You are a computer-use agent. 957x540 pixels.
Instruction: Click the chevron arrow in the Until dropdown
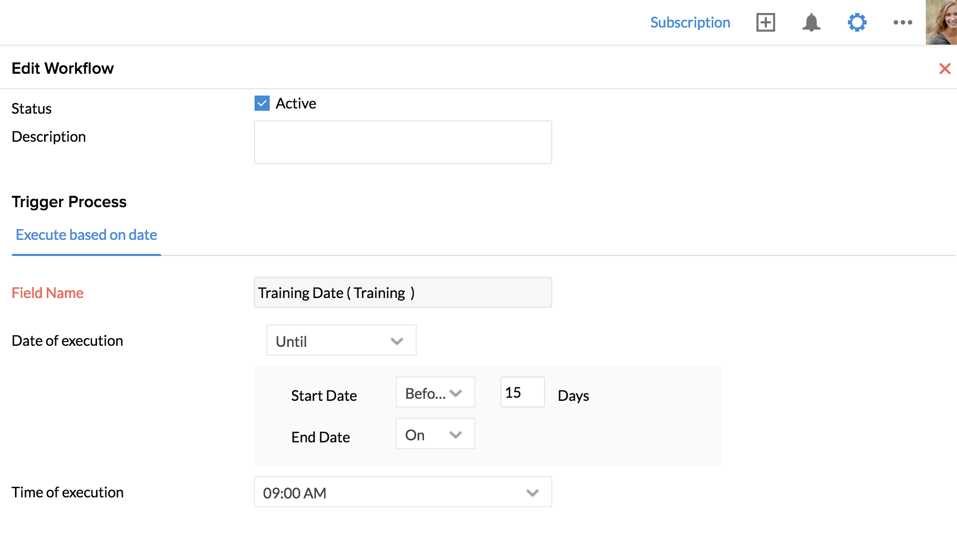(x=397, y=341)
